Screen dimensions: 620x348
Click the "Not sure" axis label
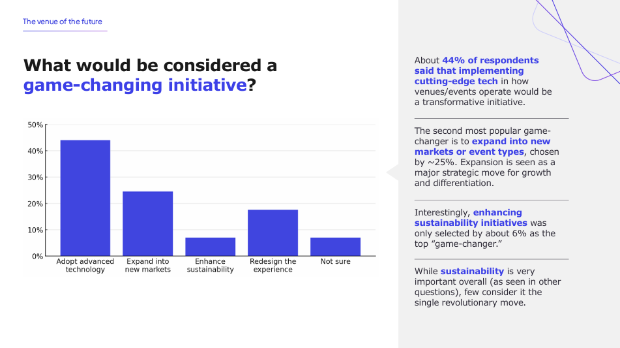(335, 262)
